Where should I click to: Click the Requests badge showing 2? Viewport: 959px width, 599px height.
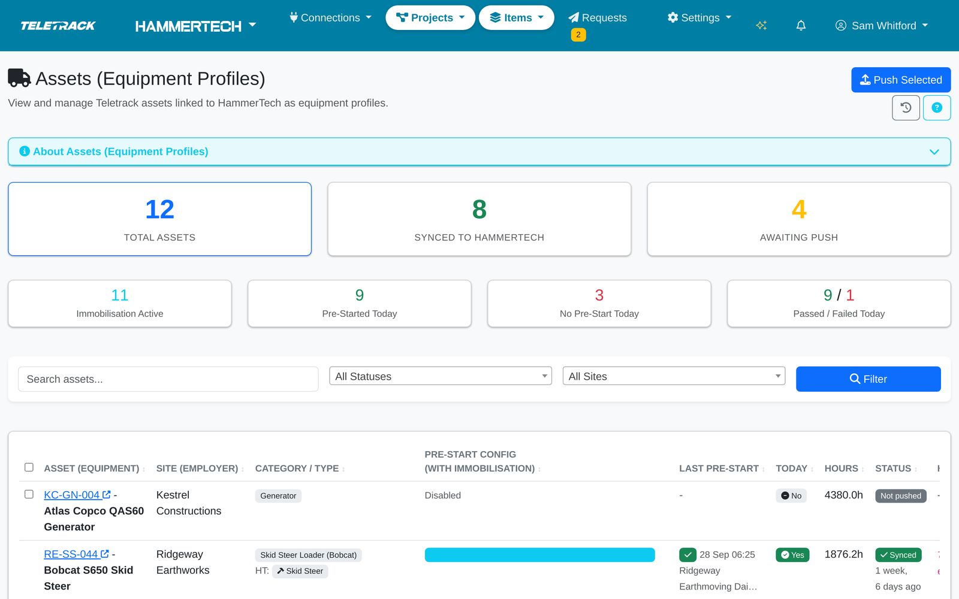point(578,35)
